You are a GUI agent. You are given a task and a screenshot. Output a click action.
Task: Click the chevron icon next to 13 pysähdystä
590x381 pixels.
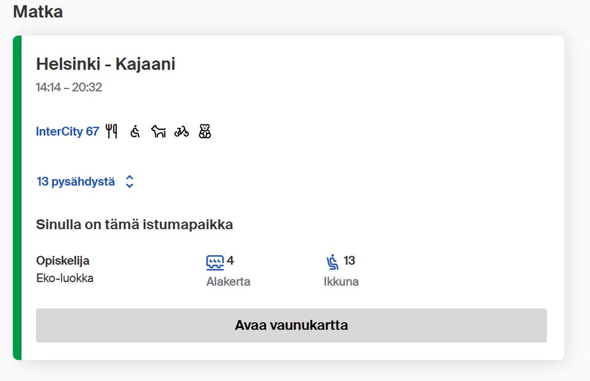tap(129, 181)
